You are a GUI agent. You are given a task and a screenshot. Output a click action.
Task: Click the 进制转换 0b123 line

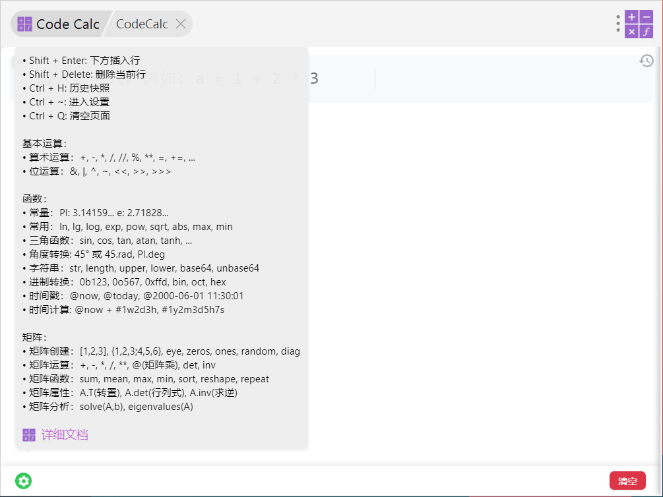pyautogui.click(x=124, y=282)
